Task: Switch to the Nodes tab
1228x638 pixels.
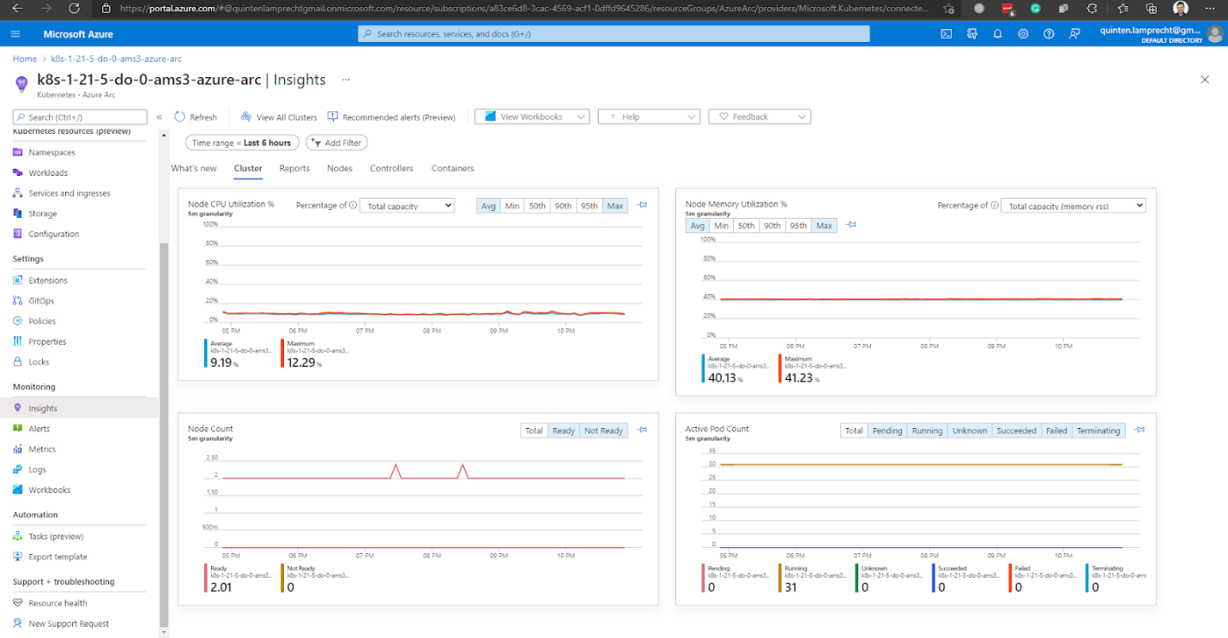Action: pyautogui.click(x=340, y=168)
